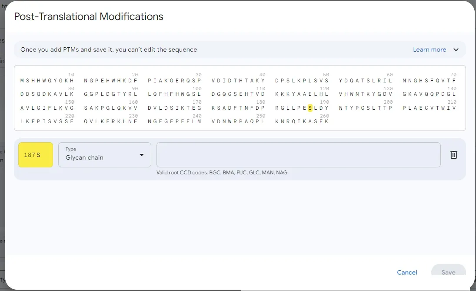Pick residue F at position 20
The width and height of the screenshot is (476, 291).
point(136,81)
